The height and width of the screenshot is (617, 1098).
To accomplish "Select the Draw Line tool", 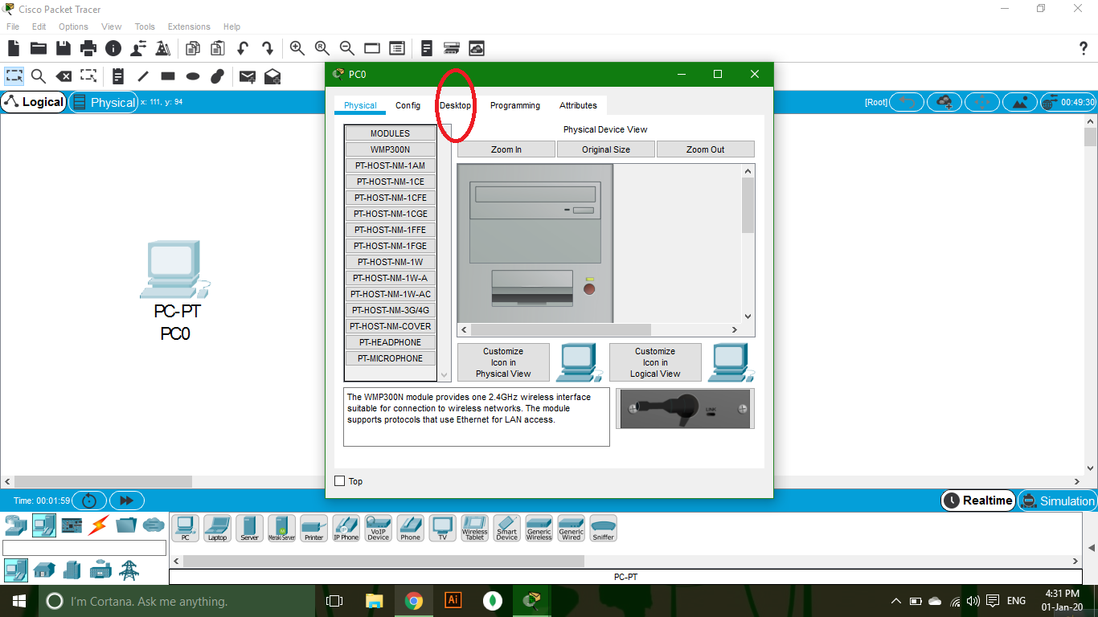I will click(143, 76).
